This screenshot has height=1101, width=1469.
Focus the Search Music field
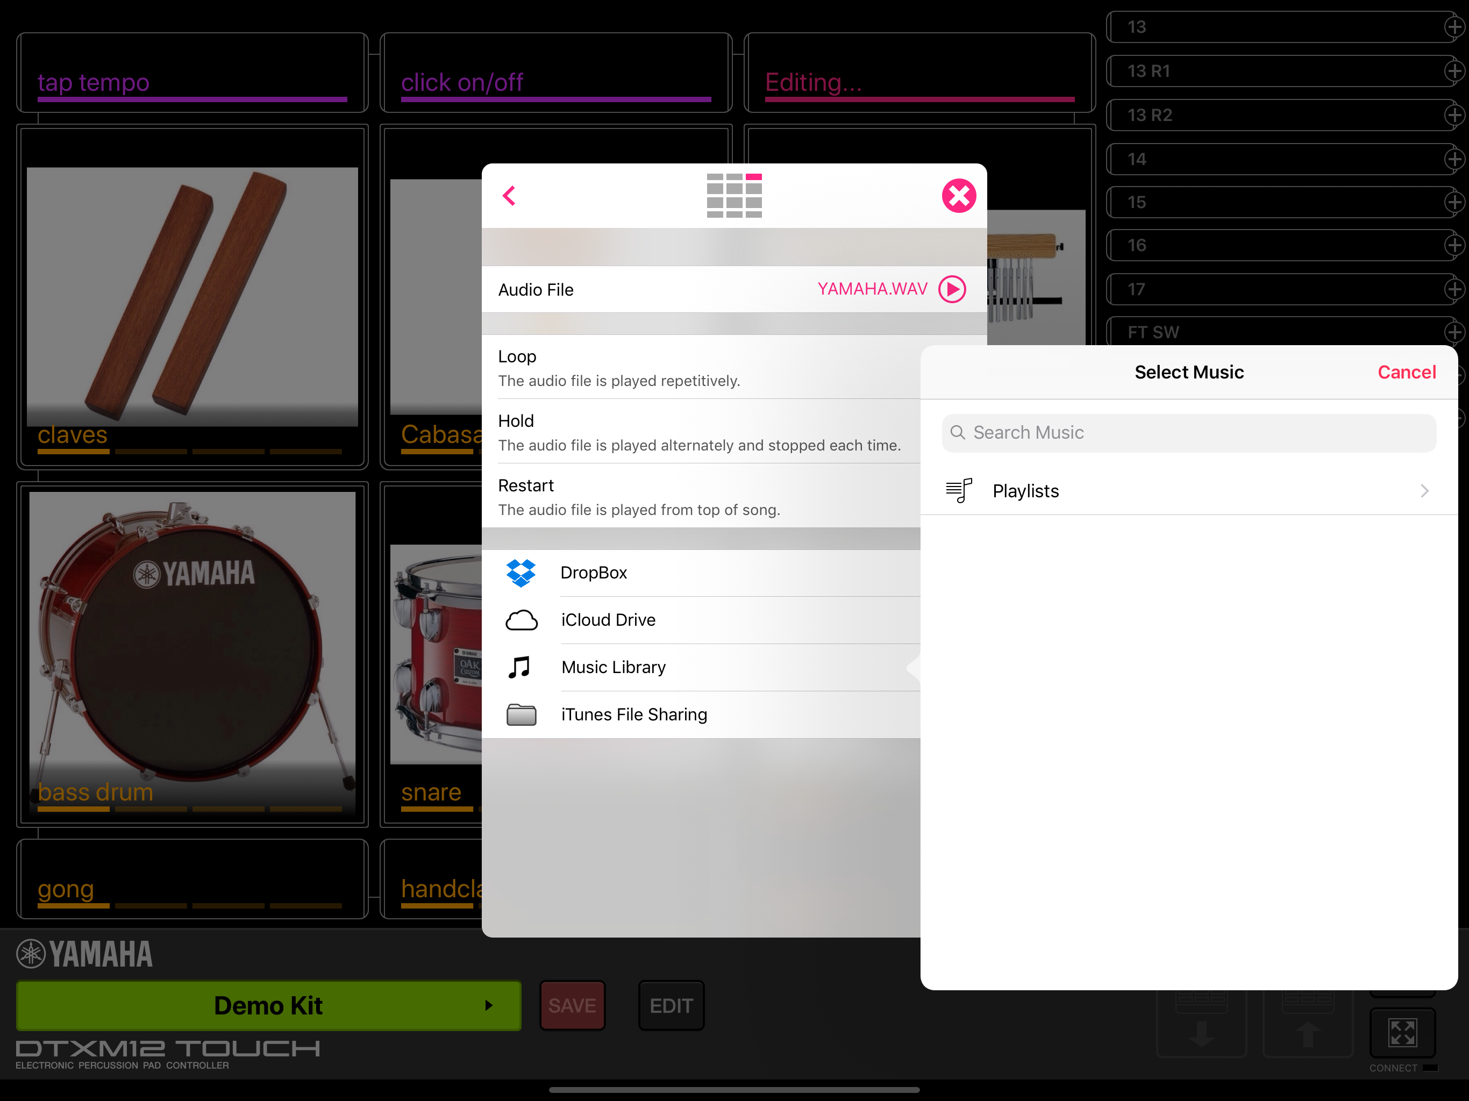point(1189,433)
